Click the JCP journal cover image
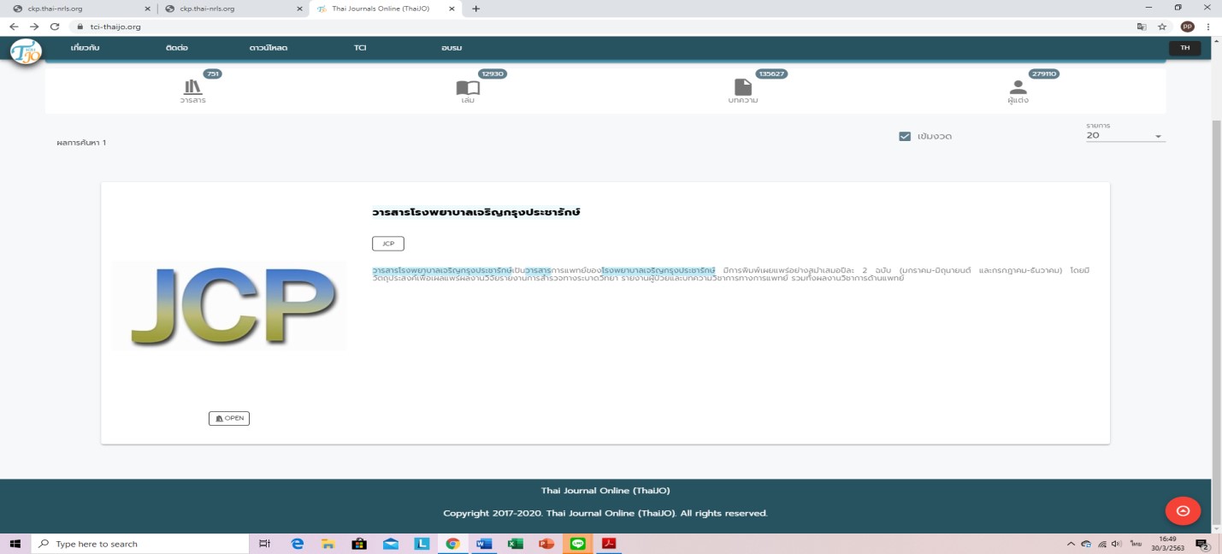 click(229, 305)
